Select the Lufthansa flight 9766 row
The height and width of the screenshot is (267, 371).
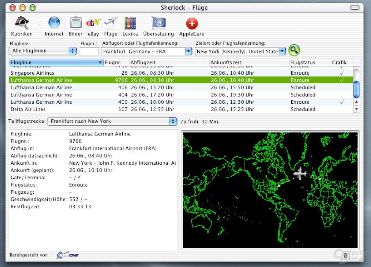pos(181,80)
